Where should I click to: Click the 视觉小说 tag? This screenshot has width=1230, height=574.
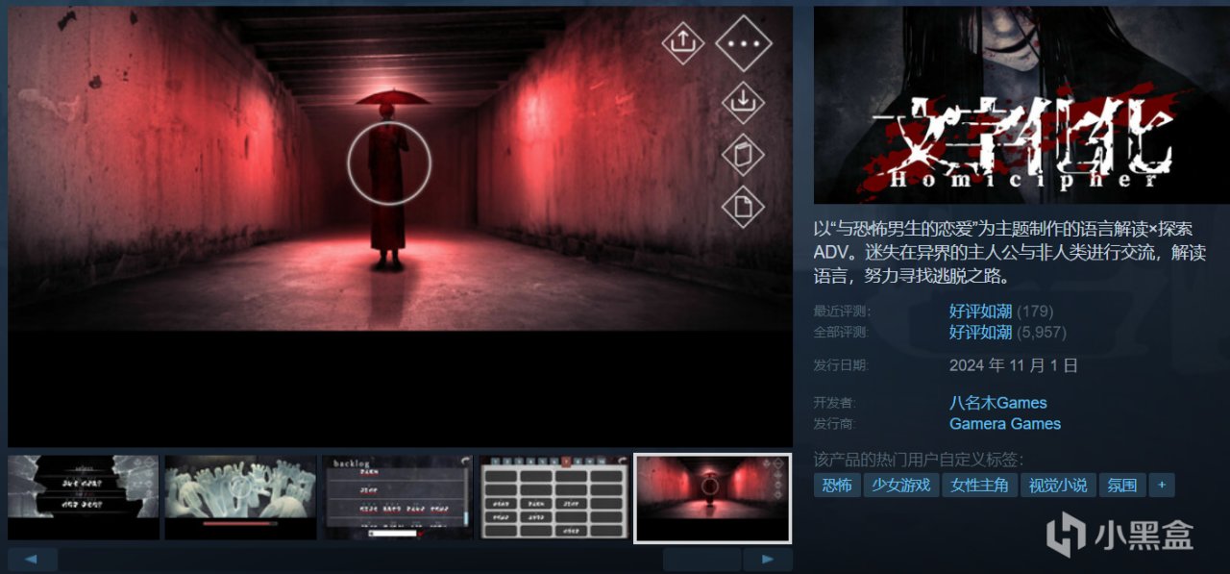(x=1057, y=485)
